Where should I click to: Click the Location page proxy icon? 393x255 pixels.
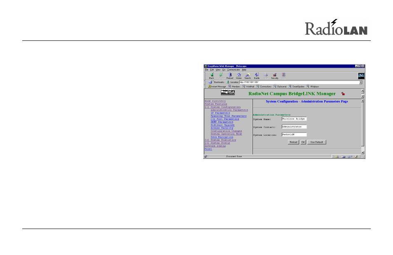click(228, 83)
